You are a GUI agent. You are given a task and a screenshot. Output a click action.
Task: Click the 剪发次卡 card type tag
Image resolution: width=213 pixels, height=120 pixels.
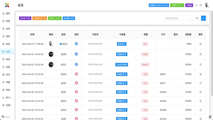coord(122,44)
